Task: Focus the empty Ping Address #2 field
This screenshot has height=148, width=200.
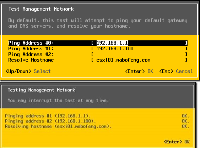Action: (x=139, y=54)
